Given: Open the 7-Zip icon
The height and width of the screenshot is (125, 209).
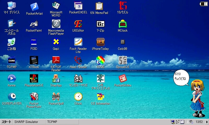Looking at the screenshot, I should pos(101,24).
